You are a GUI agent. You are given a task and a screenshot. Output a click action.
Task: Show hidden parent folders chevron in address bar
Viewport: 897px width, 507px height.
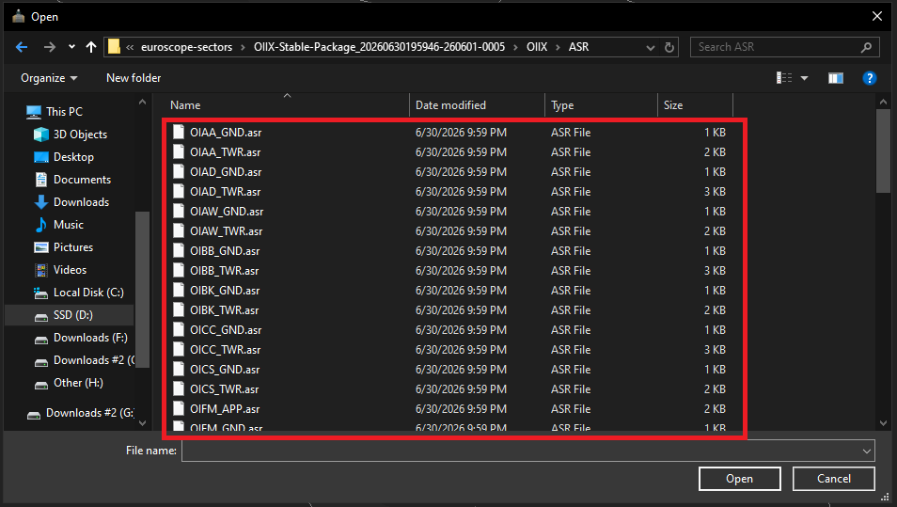tap(130, 47)
